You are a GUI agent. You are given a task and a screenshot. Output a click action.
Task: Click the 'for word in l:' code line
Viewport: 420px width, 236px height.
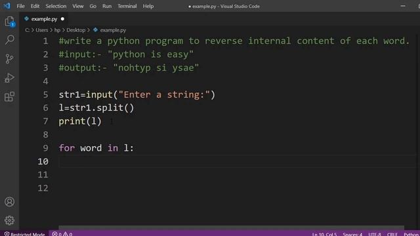point(96,148)
